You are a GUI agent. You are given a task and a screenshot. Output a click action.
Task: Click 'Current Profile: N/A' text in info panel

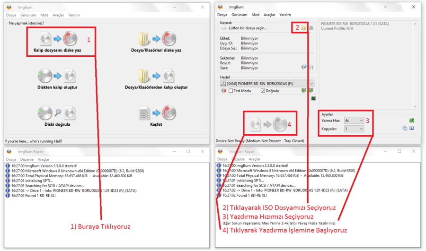pos(337,28)
